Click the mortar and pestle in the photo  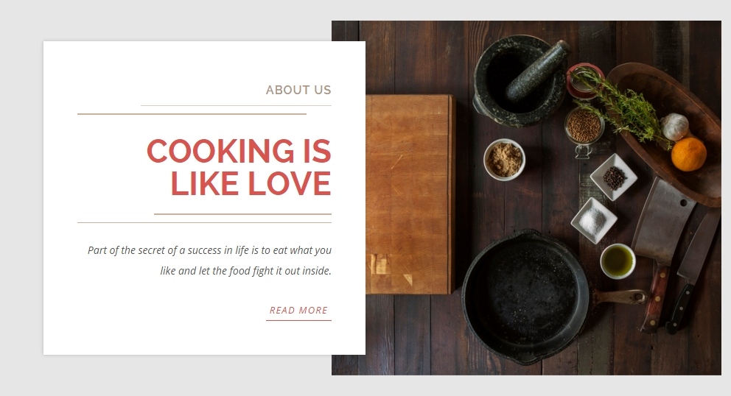[520, 79]
